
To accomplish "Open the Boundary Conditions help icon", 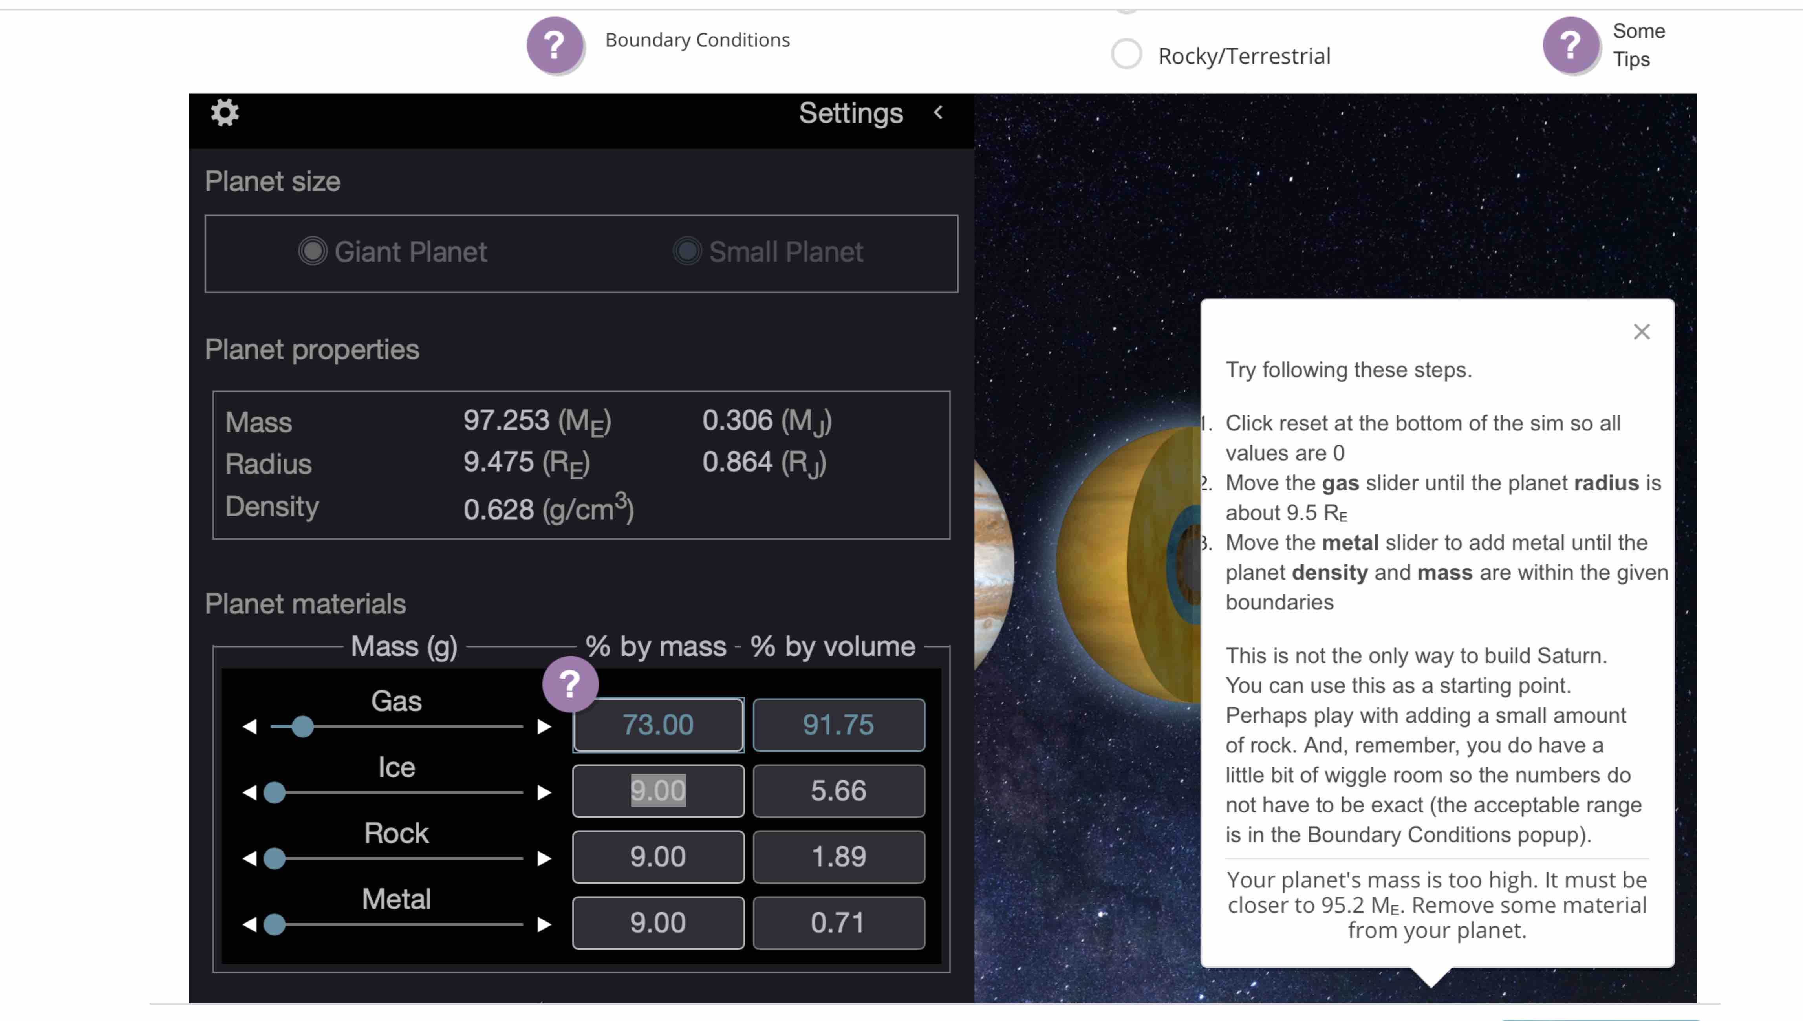I will pyautogui.click(x=554, y=46).
